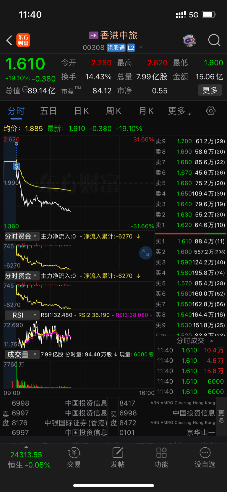Select 卖9 order row at 1.700
Viewport: 227px width, 492px height.
190,141
